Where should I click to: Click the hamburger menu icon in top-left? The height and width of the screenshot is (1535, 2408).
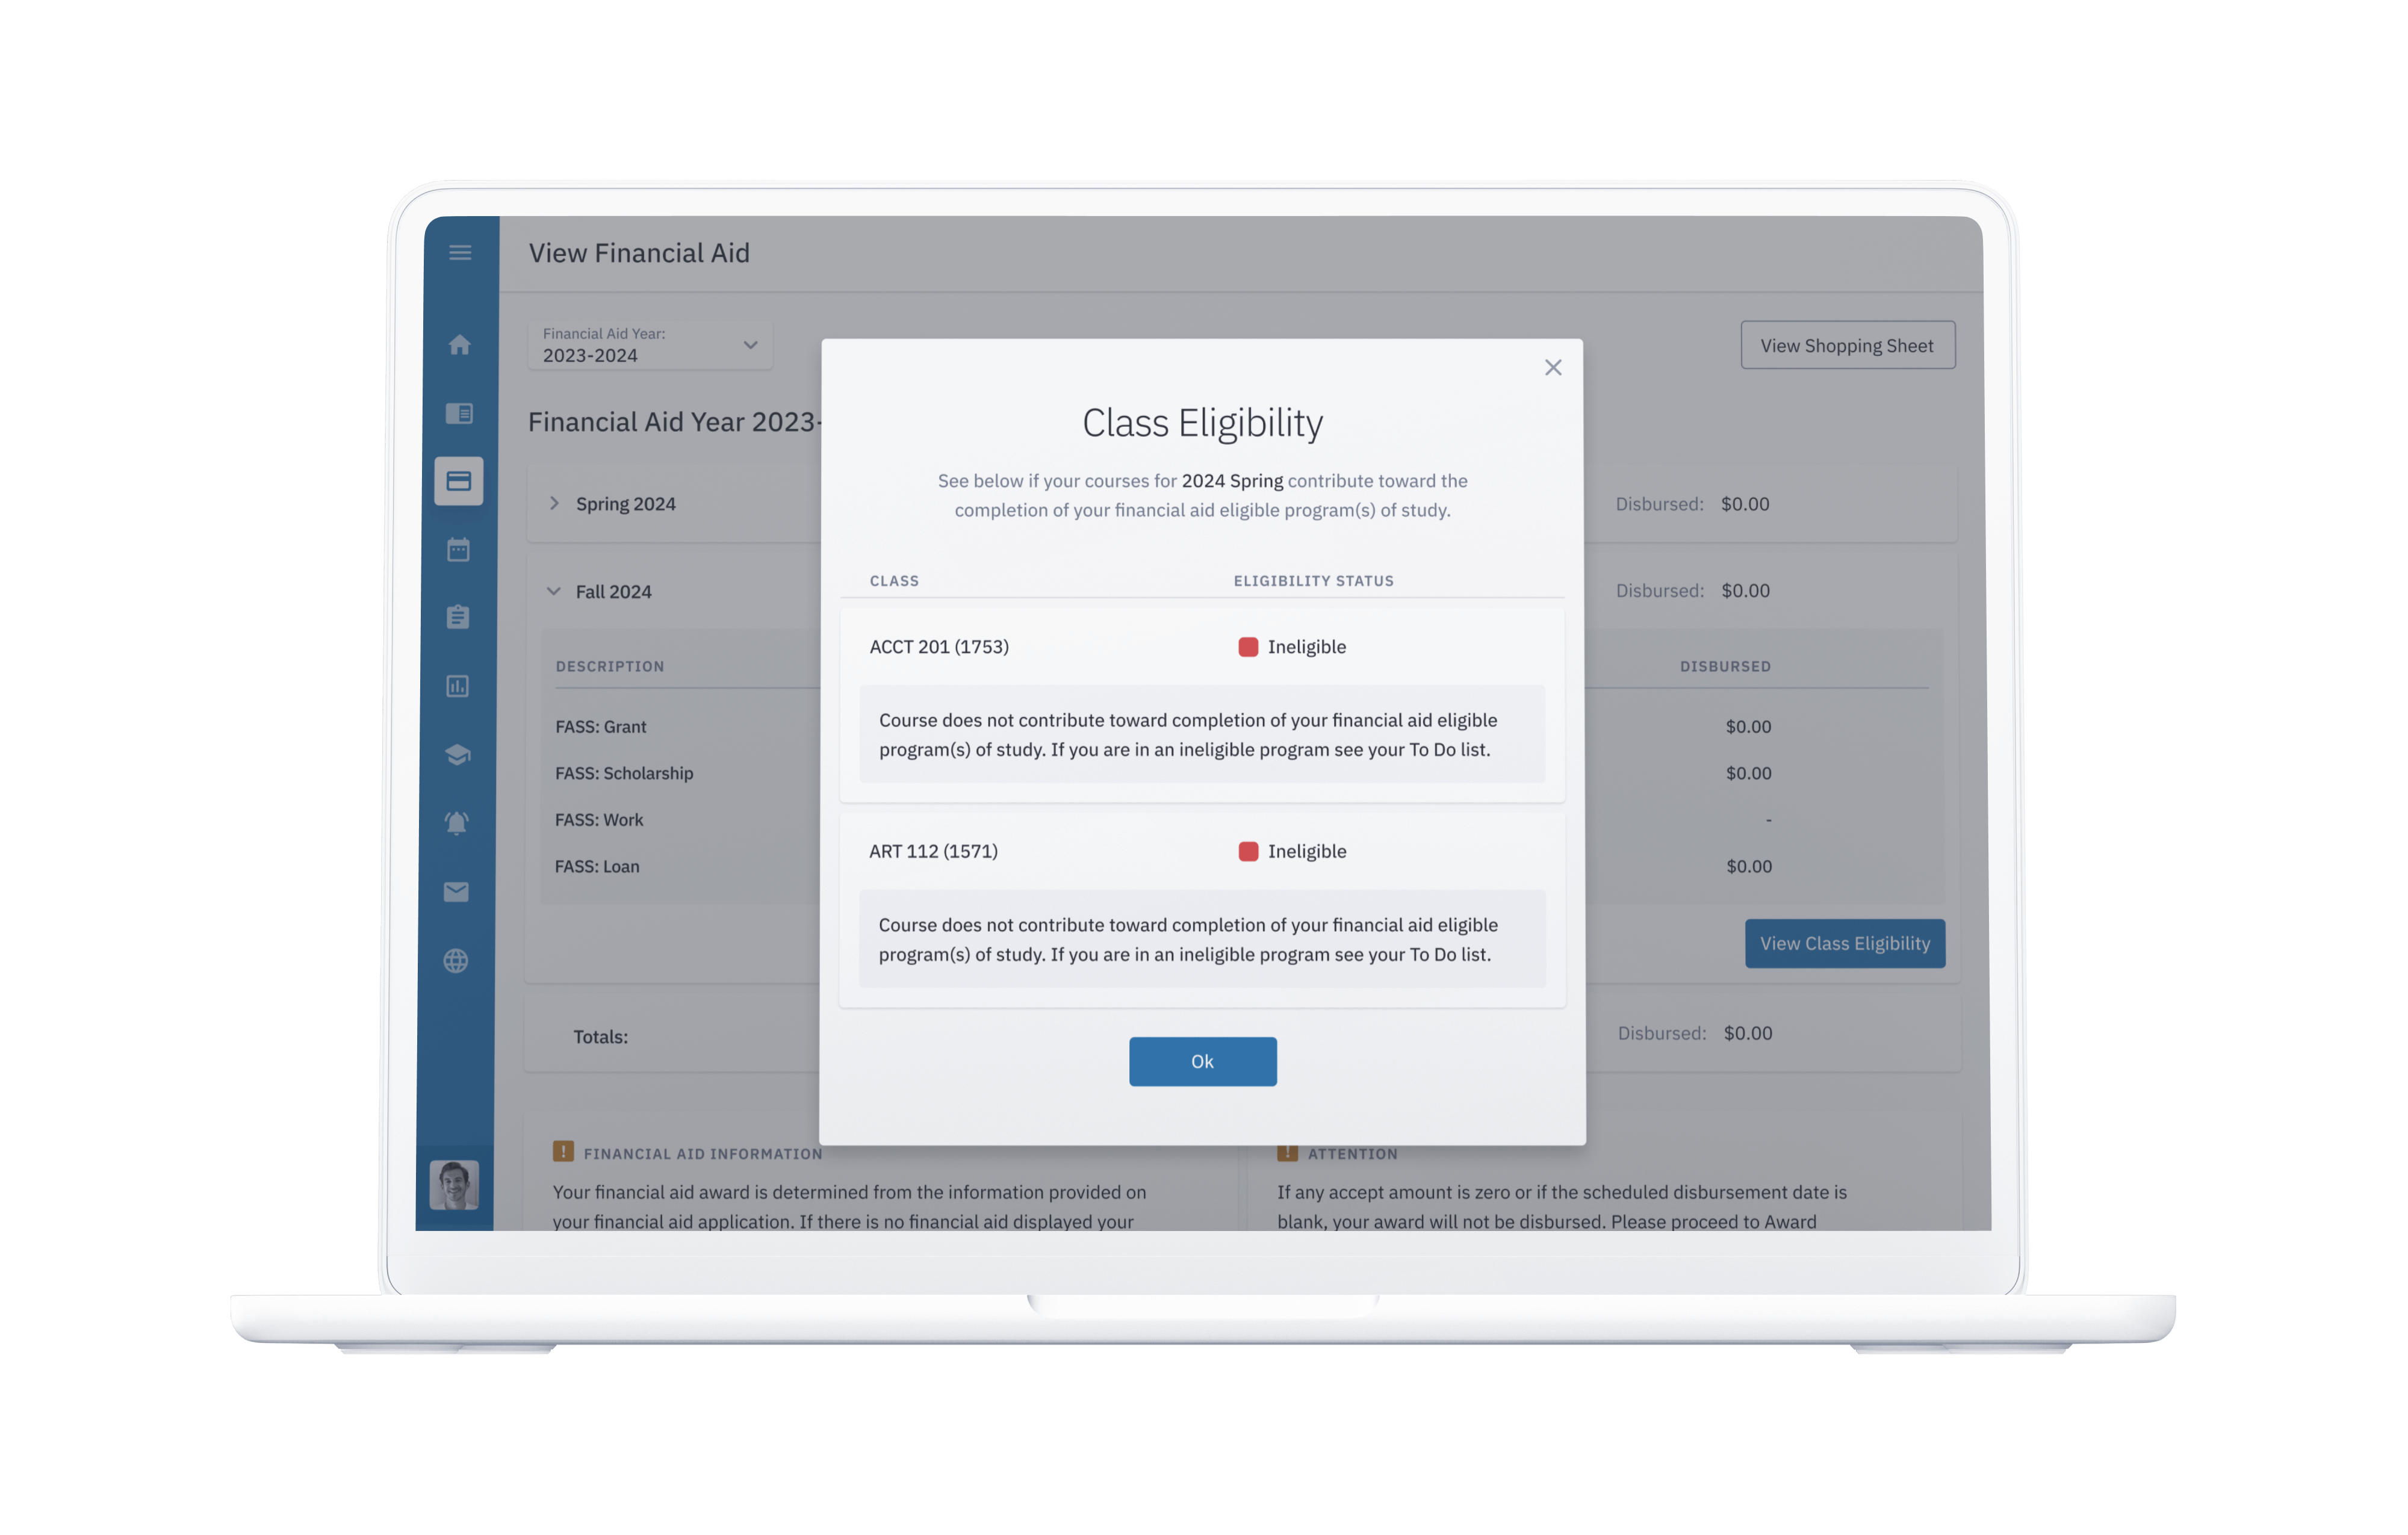point(458,251)
